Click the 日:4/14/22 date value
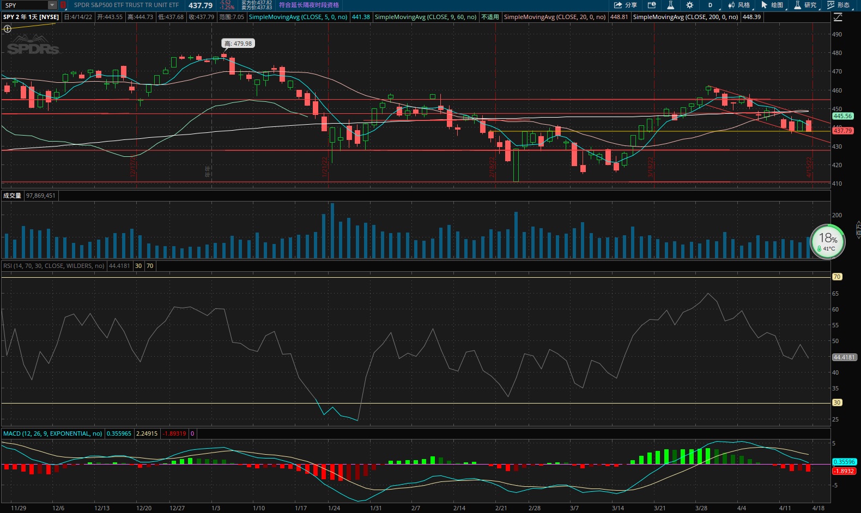The image size is (861, 513). pyautogui.click(x=78, y=17)
